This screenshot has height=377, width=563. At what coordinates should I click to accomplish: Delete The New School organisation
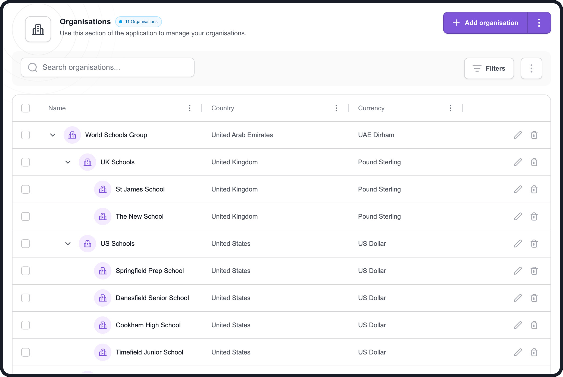click(534, 216)
